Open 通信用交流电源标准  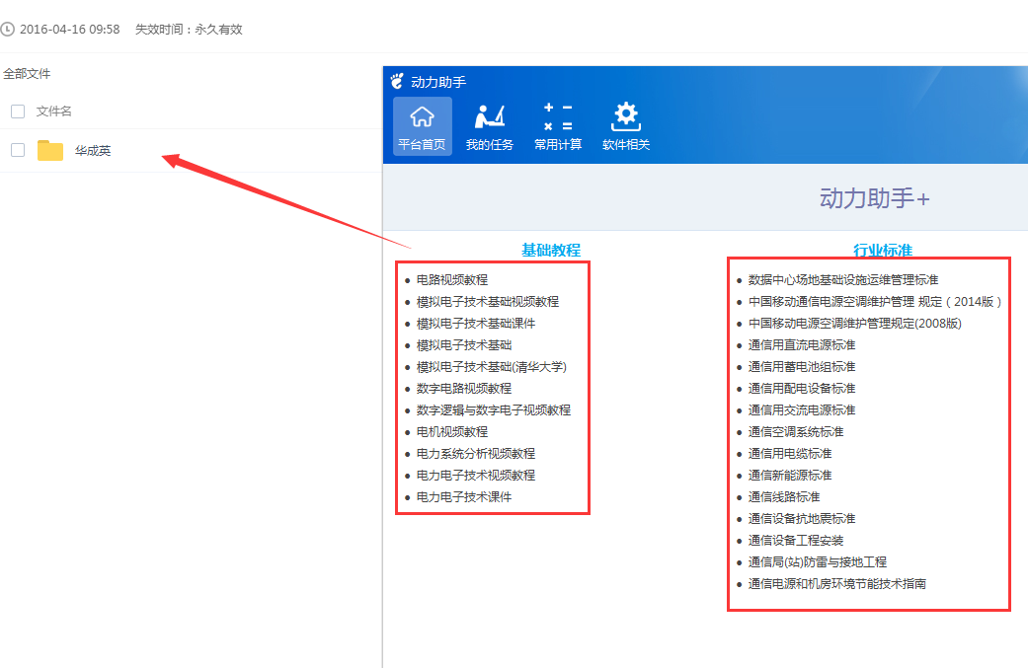[x=802, y=409]
